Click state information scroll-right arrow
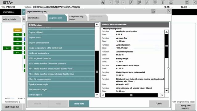Screen dimensions: 197x111 (x=162, y=95)
